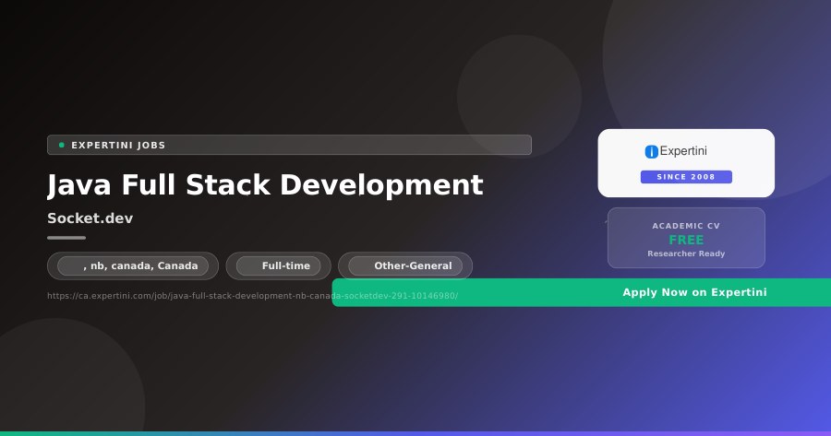
Task: Click the green dot beside EXPERTINI JOBS
Action: click(x=62, y=145)
